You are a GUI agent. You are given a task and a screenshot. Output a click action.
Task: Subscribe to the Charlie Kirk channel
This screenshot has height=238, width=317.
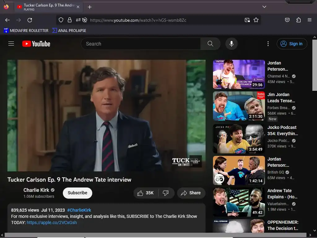click(77, 193)
